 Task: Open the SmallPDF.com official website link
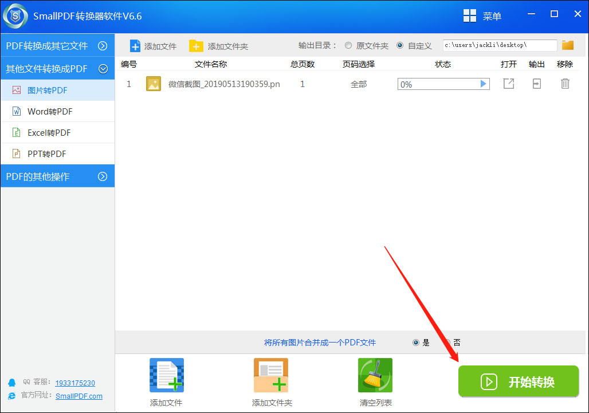[x=78, y=396]
